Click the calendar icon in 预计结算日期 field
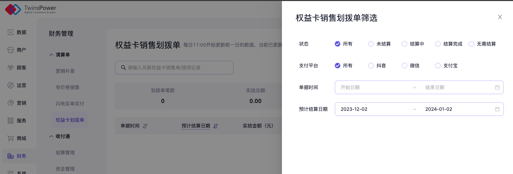 497,109
